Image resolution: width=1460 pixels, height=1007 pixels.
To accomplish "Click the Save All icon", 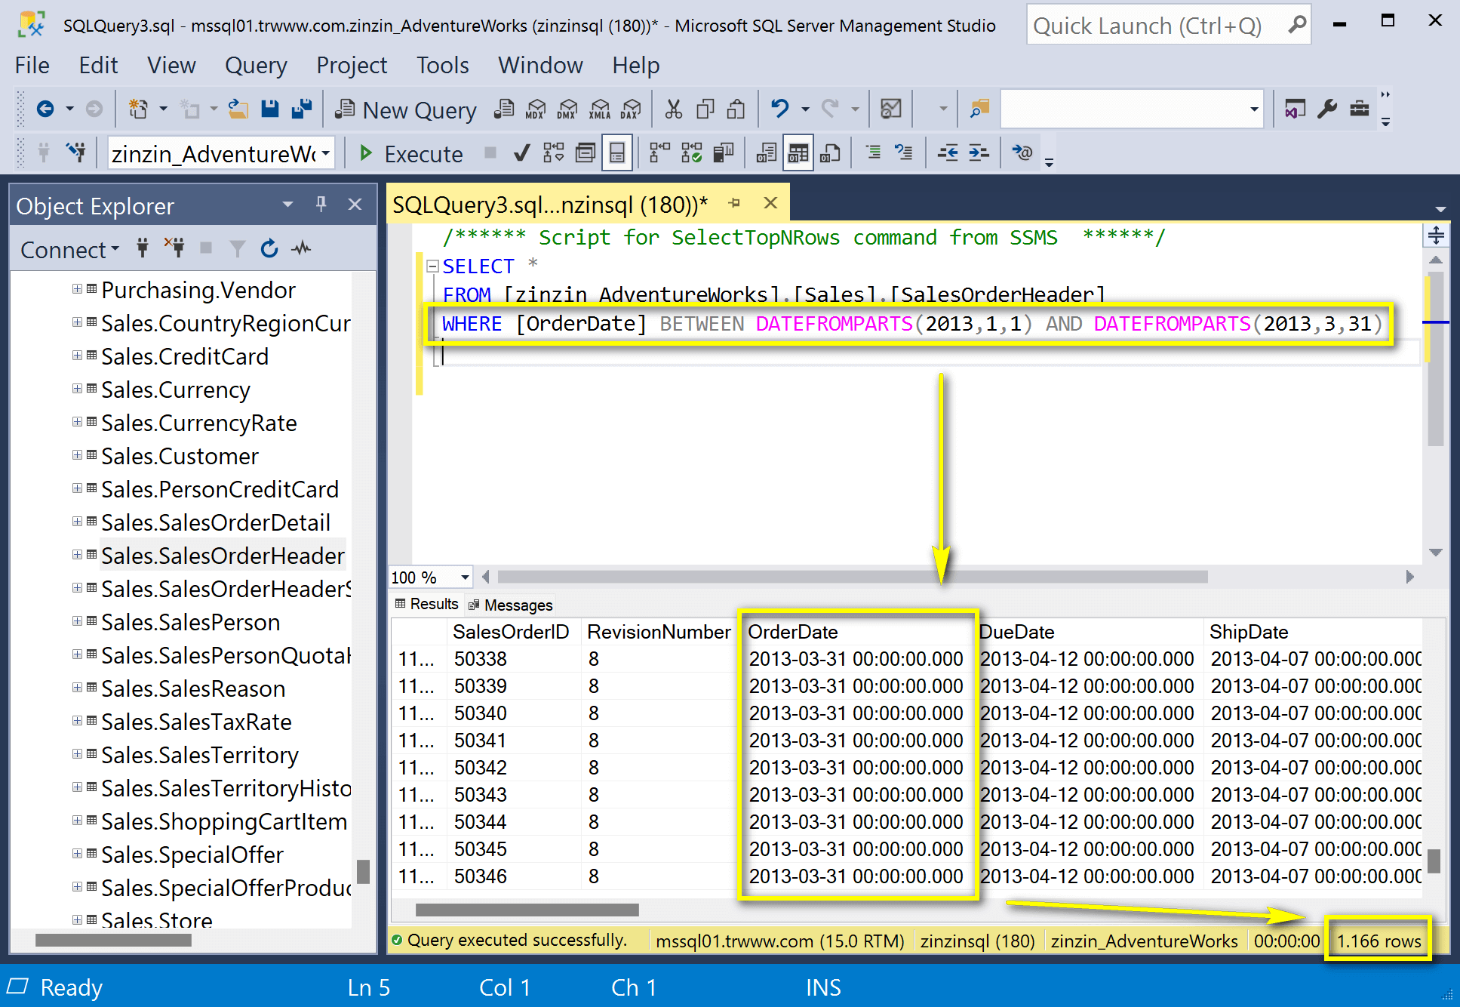I will click(x=302, y=109).
